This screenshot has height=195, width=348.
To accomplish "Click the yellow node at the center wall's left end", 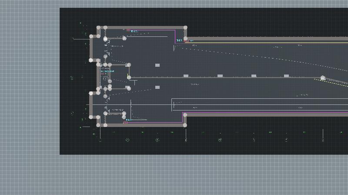I will click(129, 78).
